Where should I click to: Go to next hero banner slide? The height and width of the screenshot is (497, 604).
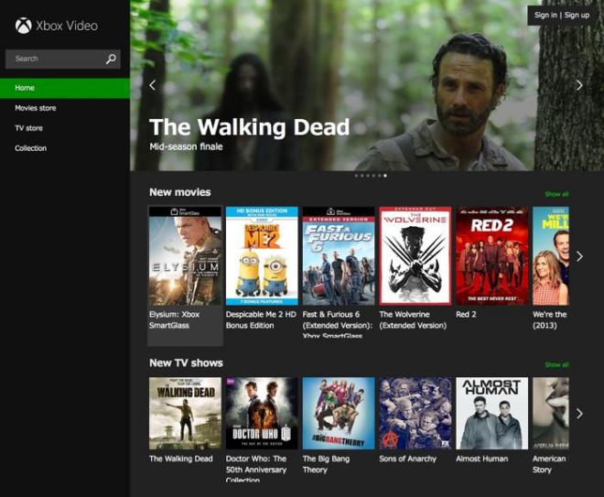point(579,85)
